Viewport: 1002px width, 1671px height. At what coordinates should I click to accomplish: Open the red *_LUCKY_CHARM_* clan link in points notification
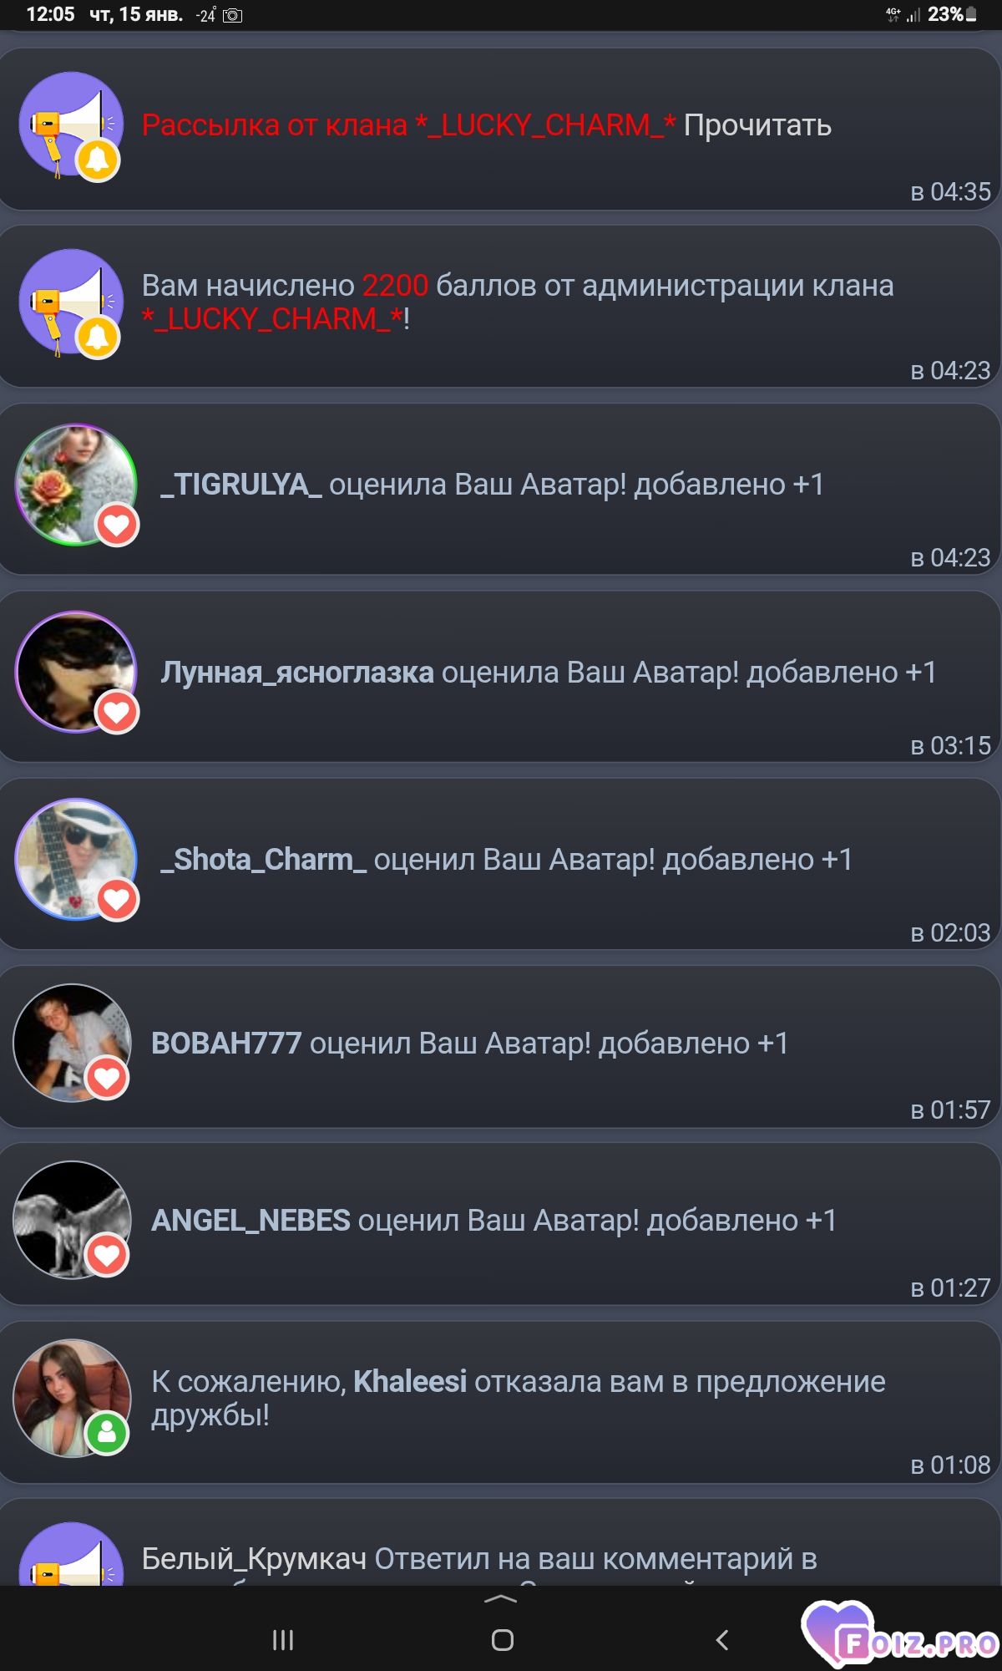click(x=273, y=319)
